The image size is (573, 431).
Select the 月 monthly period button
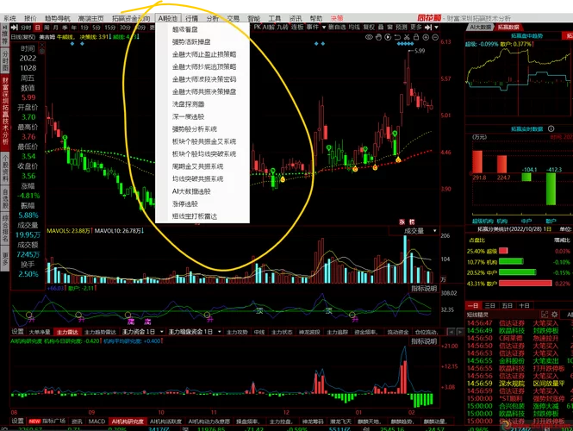click(55, 28)
